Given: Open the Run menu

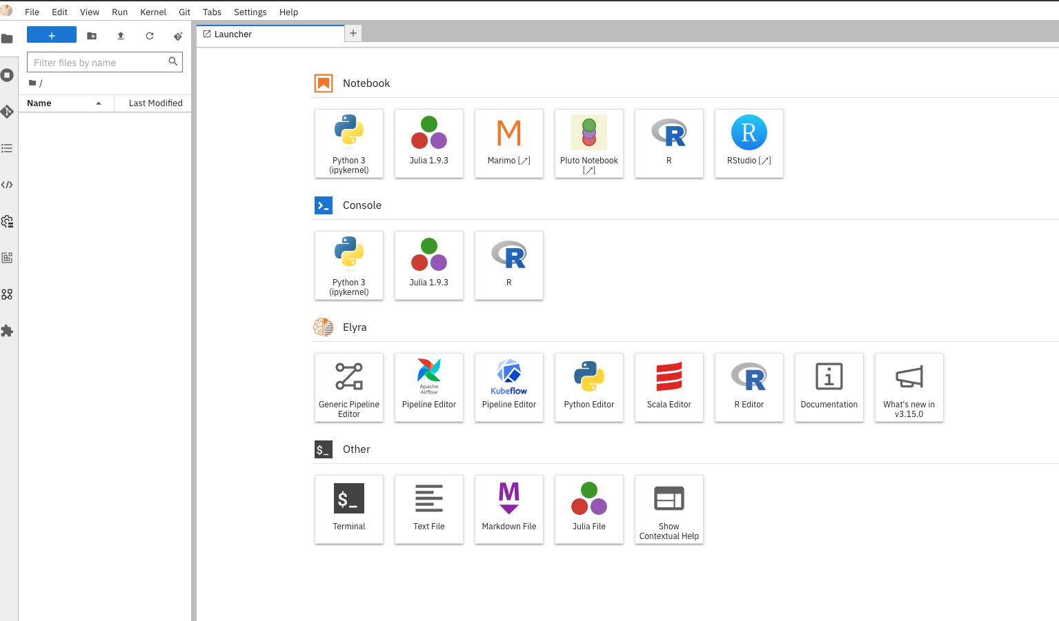Looking at the screenshot, I should (120, 12).
